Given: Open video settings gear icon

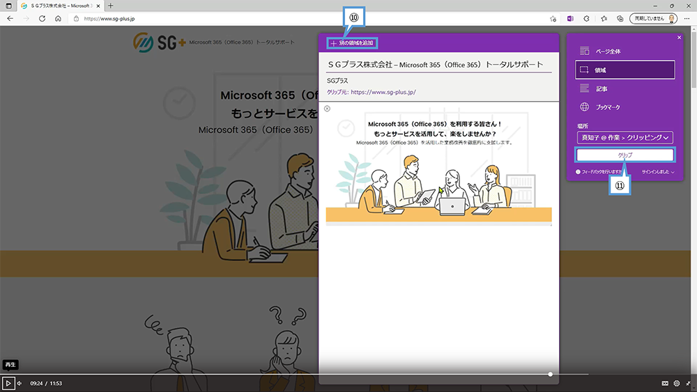Looking at the screenshot, I should point(677,383).
